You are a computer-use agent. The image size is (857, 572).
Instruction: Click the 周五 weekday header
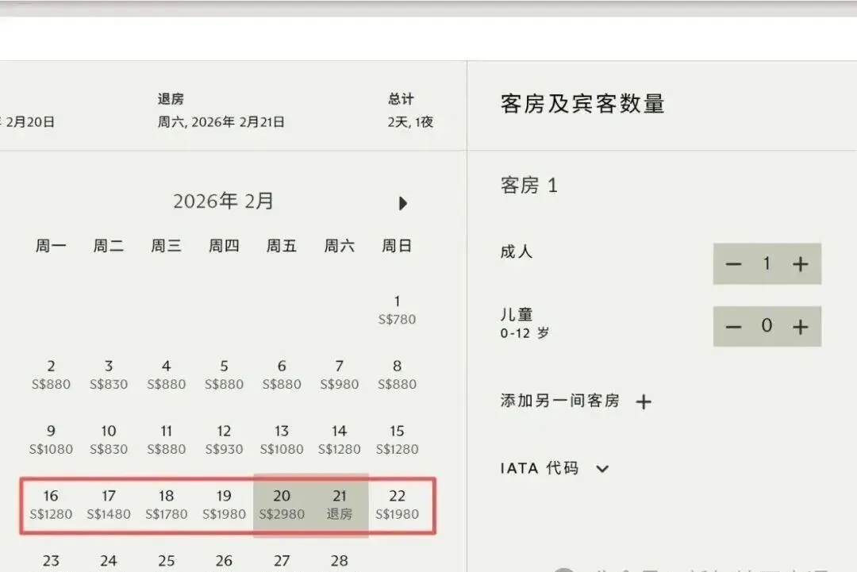pyautogui.click(x=282, y=246)
